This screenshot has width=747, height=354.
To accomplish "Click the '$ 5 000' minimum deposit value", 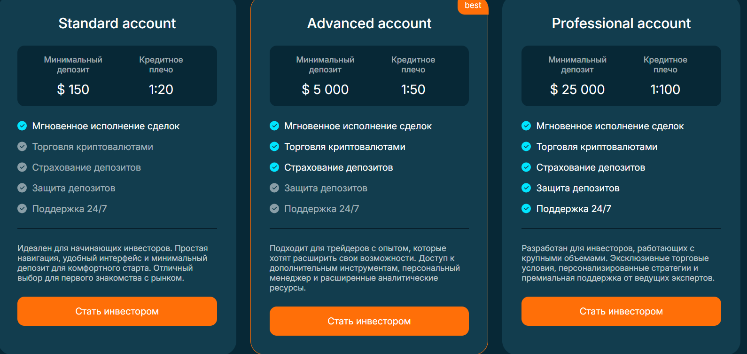I will [x=325, y=89].
